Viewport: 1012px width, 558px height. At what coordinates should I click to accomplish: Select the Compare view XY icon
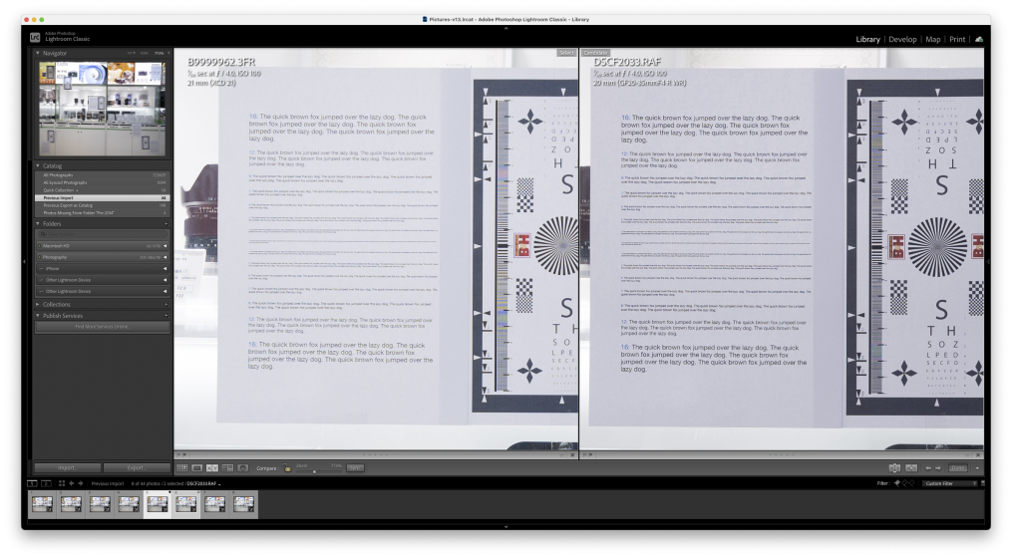211,467
